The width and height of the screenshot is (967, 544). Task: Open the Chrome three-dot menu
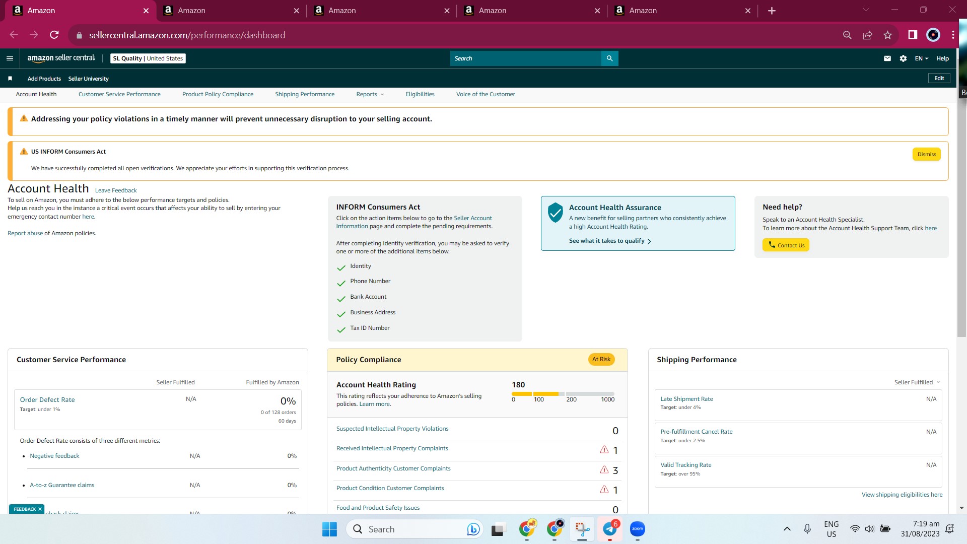[x=953, y=35]
